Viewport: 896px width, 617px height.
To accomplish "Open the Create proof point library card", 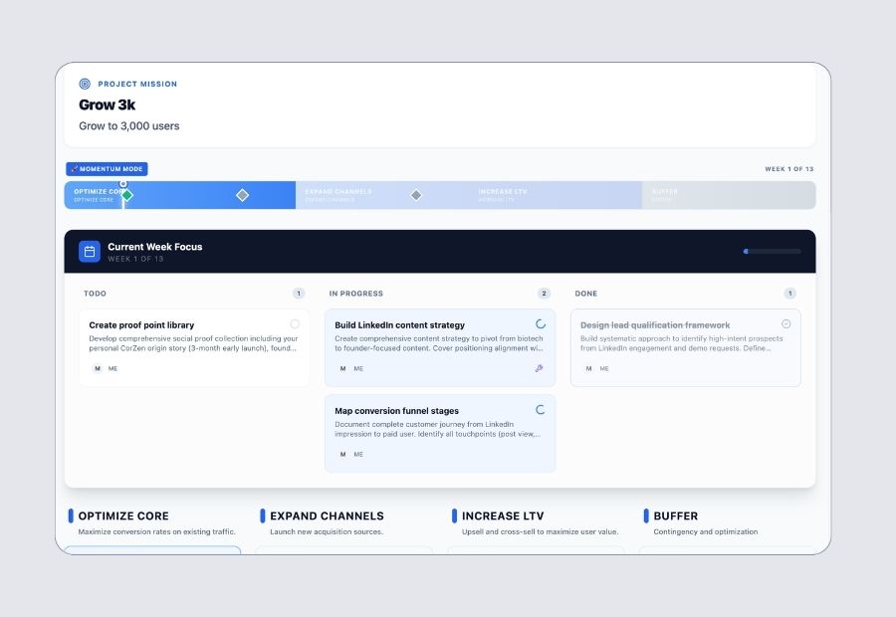I will [x=194, y=348].
